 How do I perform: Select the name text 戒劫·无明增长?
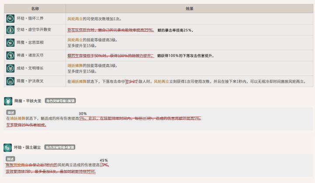tap(30, 68)
